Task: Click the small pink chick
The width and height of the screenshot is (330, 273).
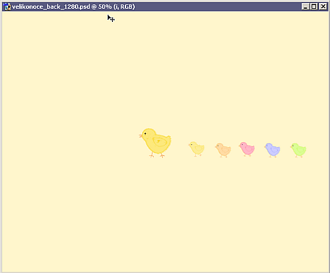Action: coord(247,149)
